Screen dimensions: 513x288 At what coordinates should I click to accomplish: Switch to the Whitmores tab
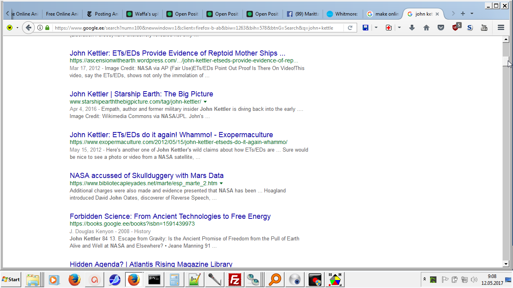343,14
